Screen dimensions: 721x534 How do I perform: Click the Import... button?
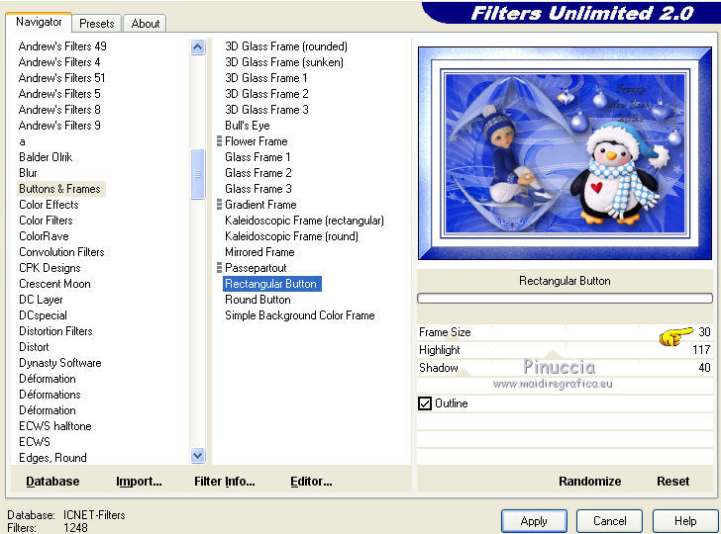[139, 482]
